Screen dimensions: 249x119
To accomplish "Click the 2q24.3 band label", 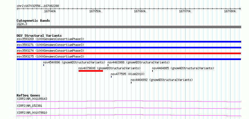I will [x=22, y=24].
